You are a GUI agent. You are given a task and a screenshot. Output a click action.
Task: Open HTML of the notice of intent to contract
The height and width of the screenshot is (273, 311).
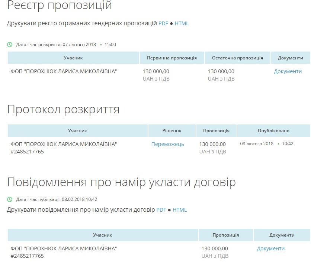pyautogui.click(x=180, y=210)
